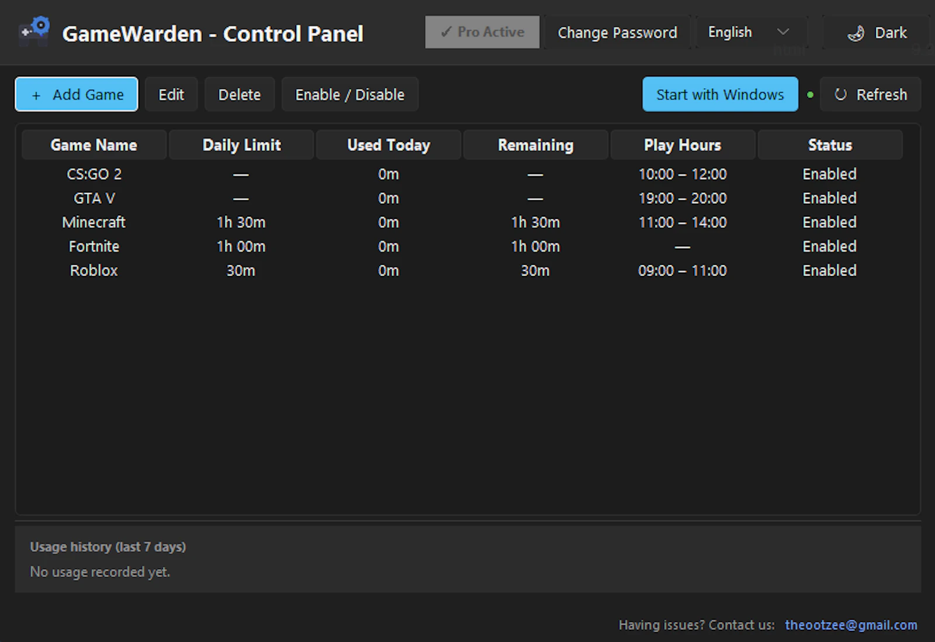
Task: Select the Fortnite row
Action: (x=462, y=246)
